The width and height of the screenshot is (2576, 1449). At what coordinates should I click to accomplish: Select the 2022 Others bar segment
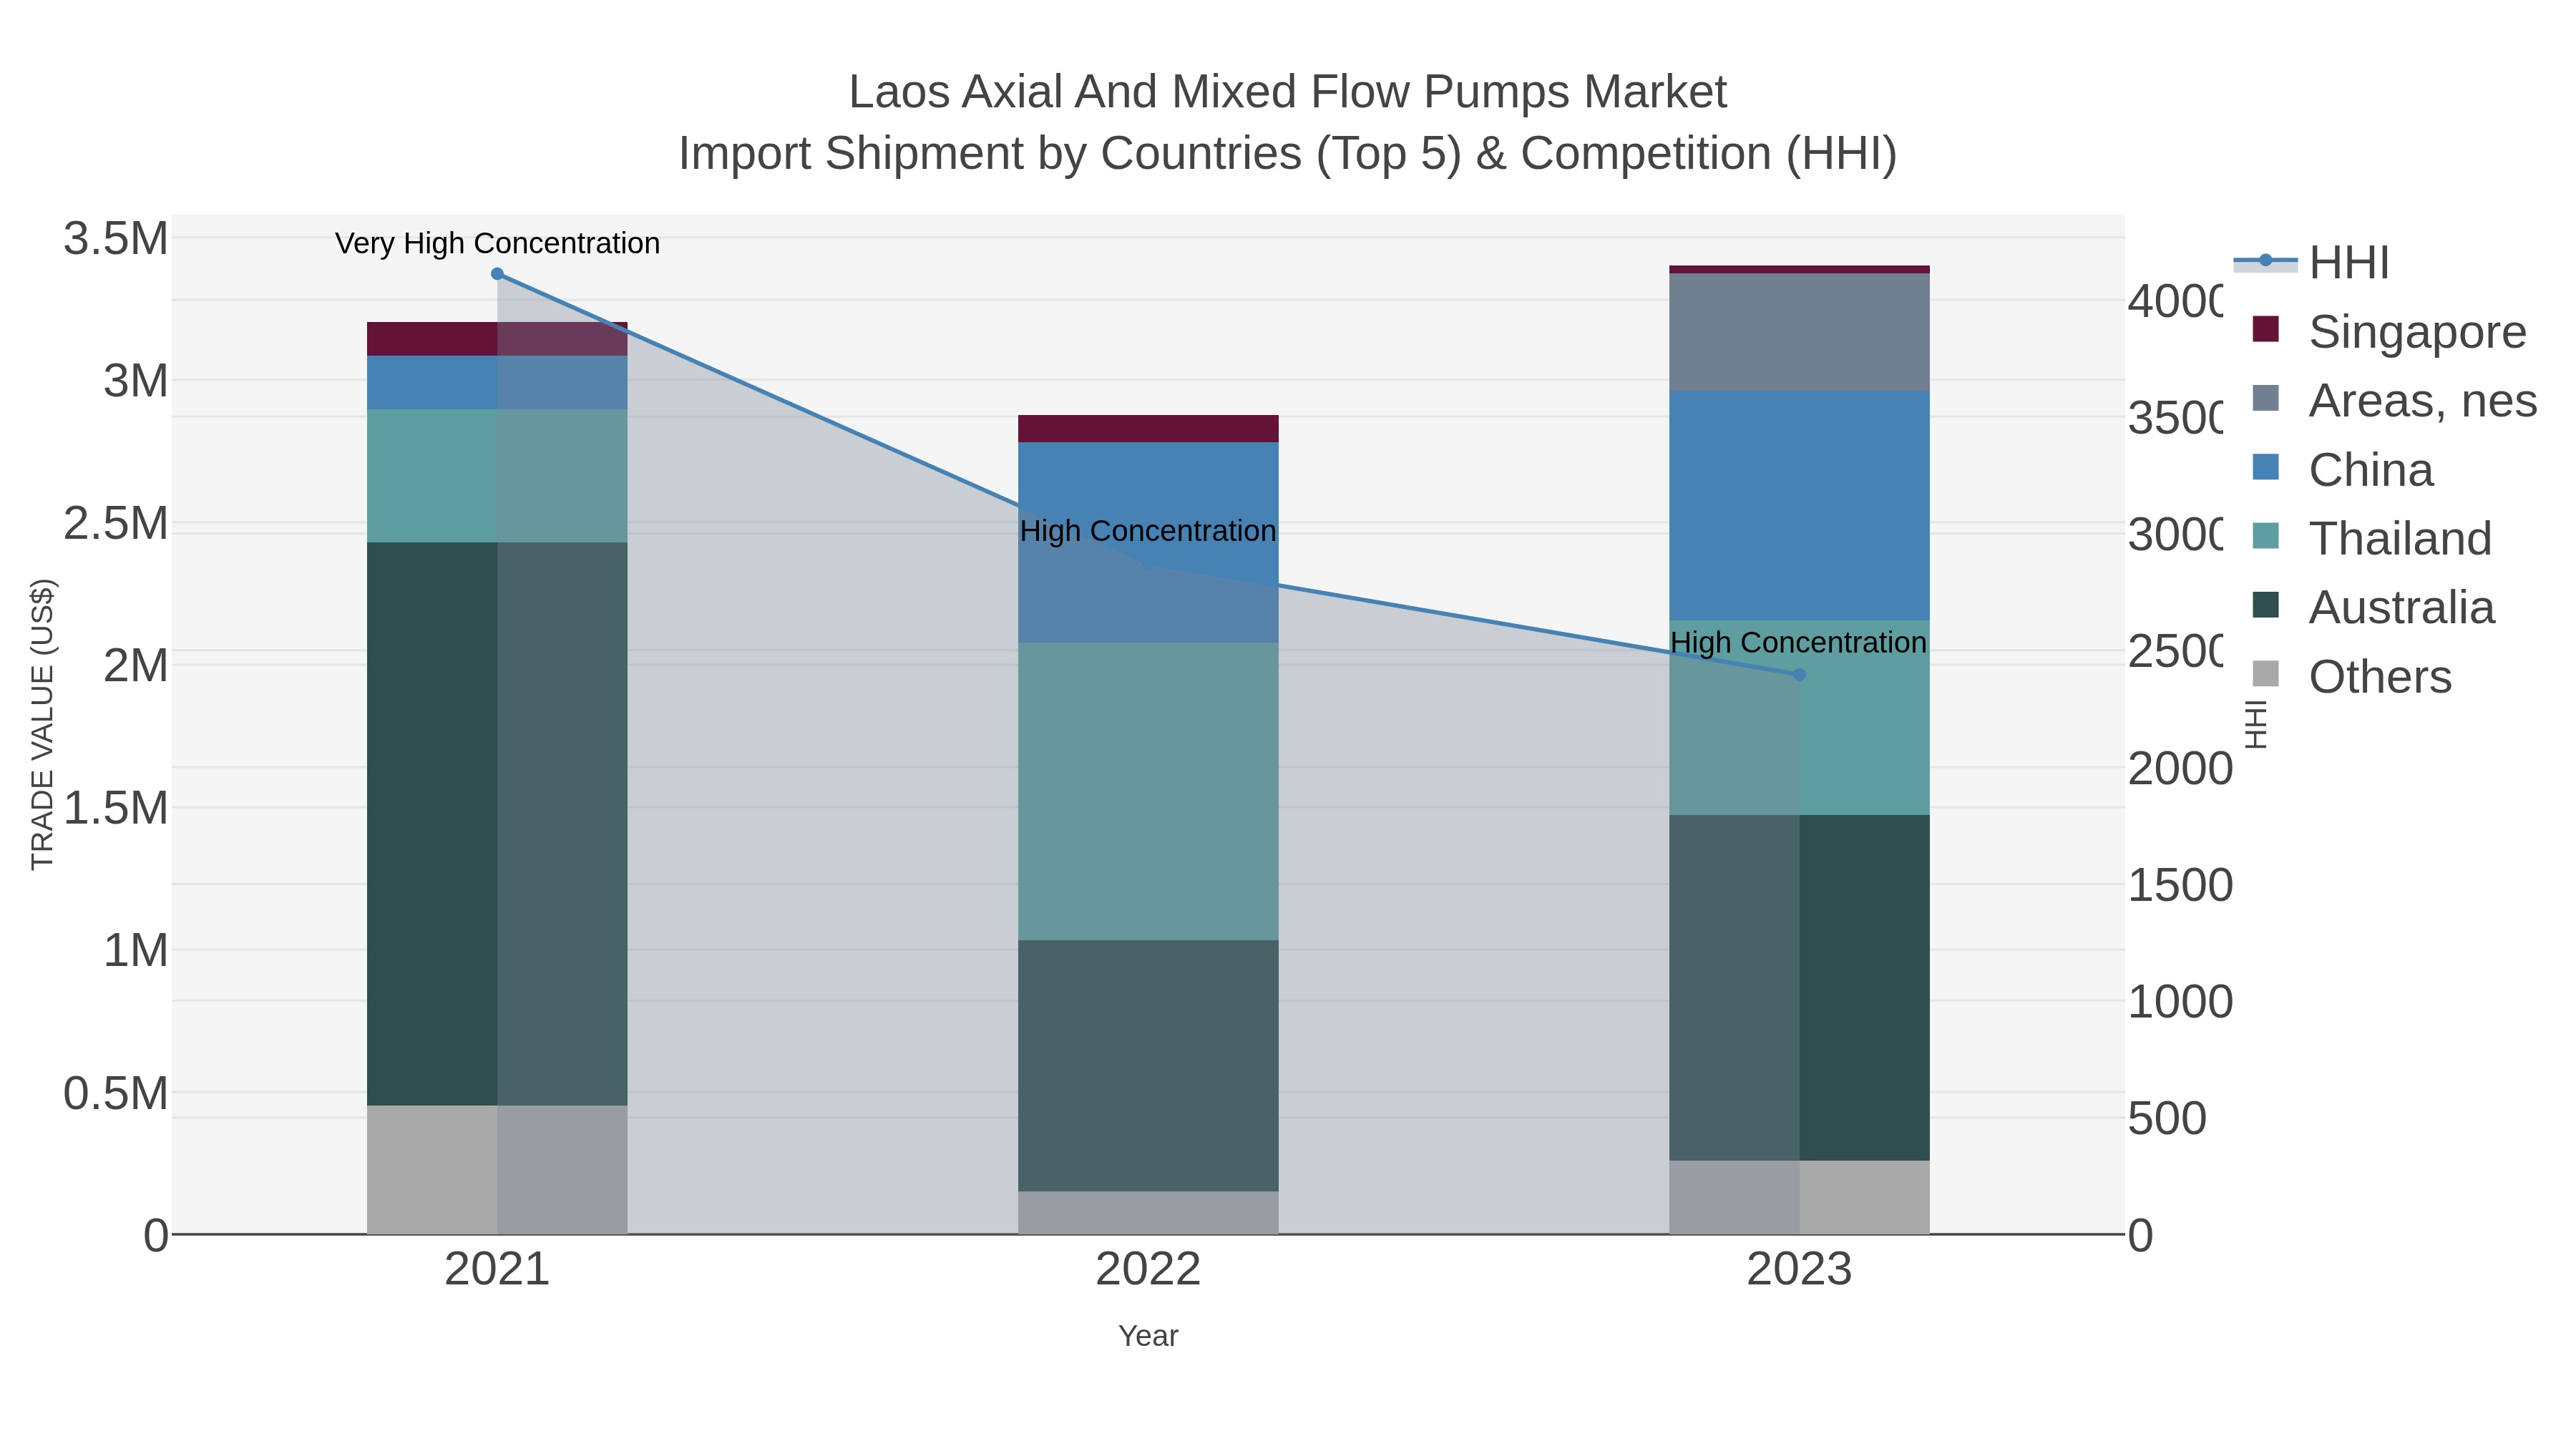[1148, 1212]
